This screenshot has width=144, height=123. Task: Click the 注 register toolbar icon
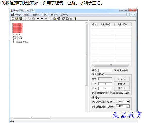pos(71,19)
